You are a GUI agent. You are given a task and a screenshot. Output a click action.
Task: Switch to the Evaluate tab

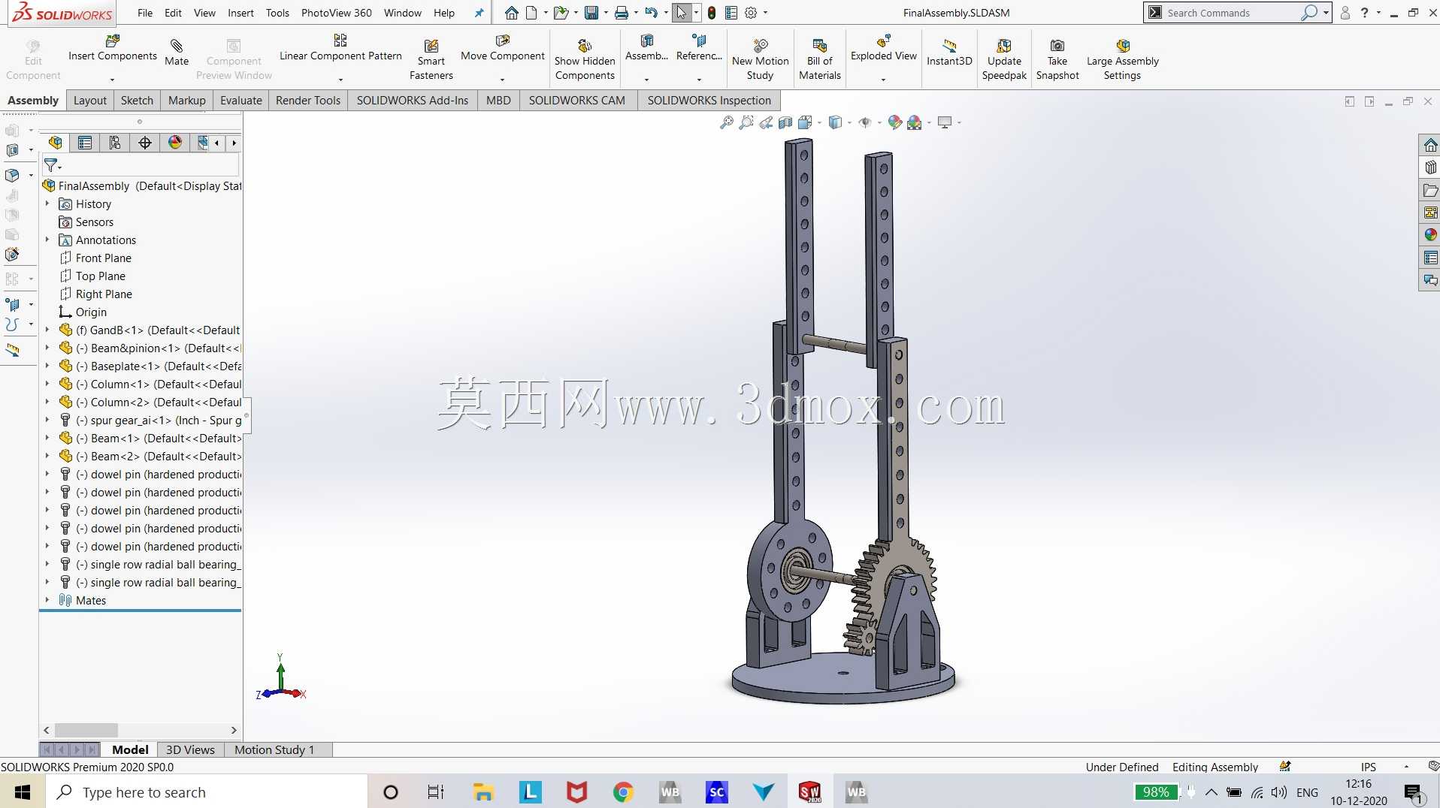(x=241, y=101)
